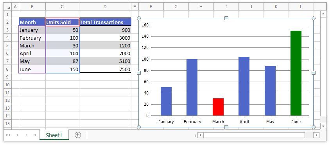The height and width of the screenshot is (145, 330).
Task: Select the row 10 header
Action: pyautogui.click(x=7, y=85)
